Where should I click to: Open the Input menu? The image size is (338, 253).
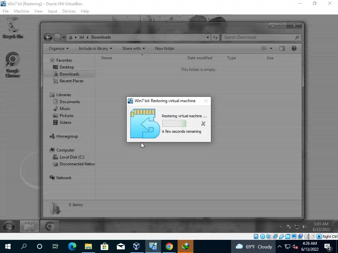(52, 11)
